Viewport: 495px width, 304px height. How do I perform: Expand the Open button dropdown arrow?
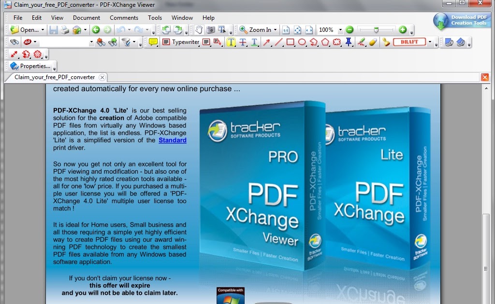click(43, 29)
